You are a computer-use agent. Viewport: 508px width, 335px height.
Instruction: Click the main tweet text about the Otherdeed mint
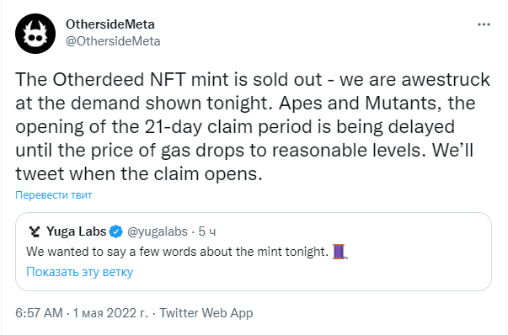(x=253, y=126)
